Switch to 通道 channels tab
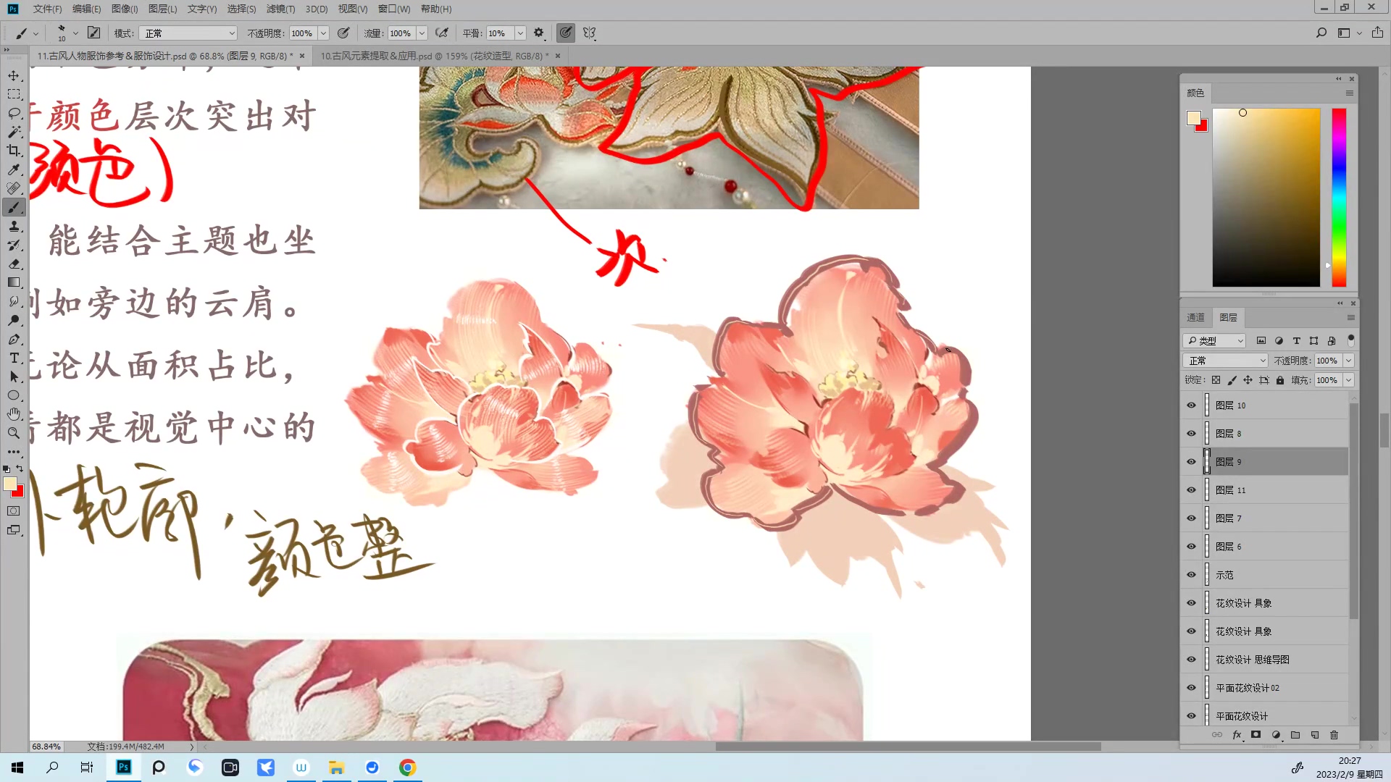Viewport: 1391px width, 782px height. [x=1195, y=318]
